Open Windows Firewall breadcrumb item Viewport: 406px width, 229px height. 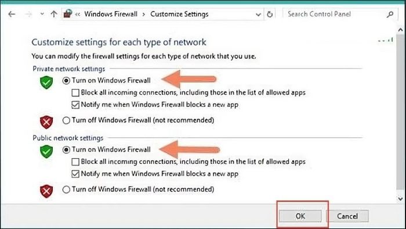[111, 14]
